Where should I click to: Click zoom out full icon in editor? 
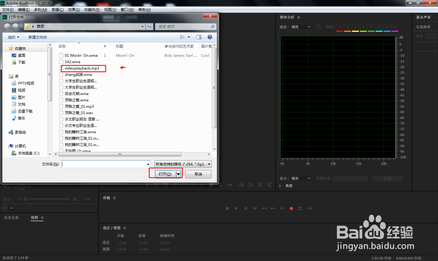(269, 185)
